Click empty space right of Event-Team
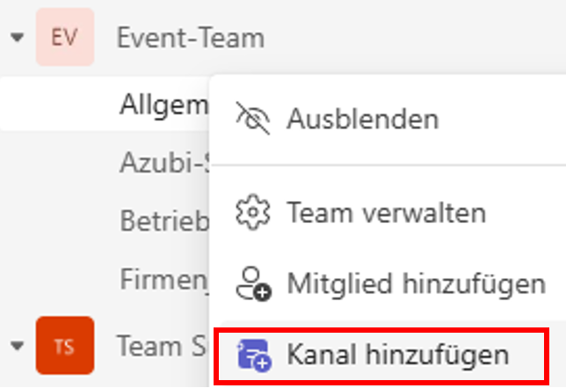This screenshot has height=388, width=566. pos(415,37)
